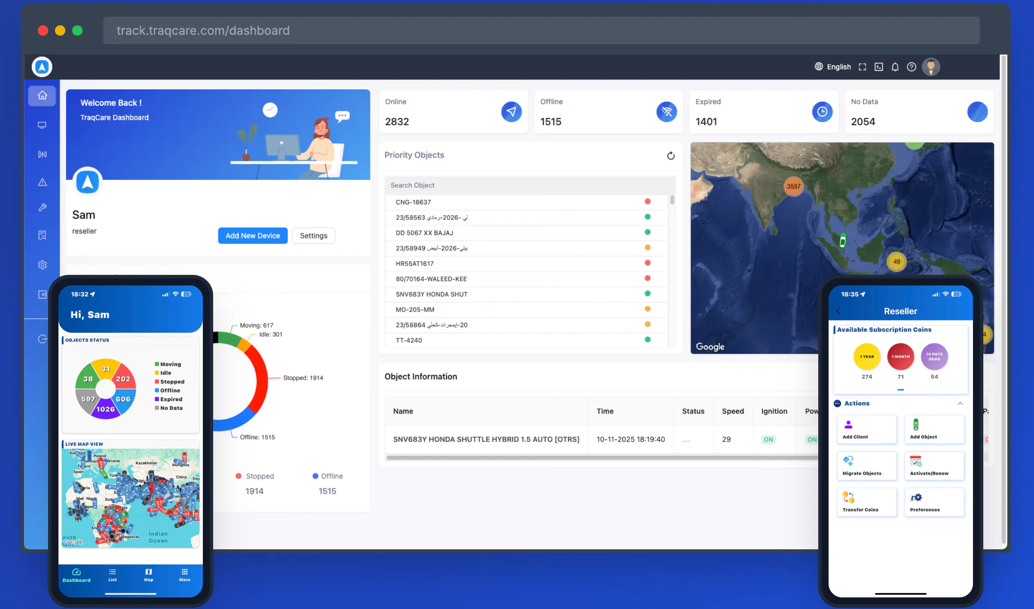Click the Settings button

pos(314,236)
